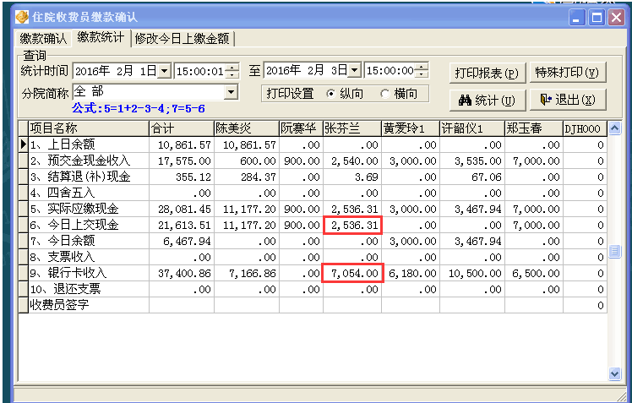632x403 pixels.
Task: Select the 6、今日上交现金 row label
Action: [x=89, y=225]
